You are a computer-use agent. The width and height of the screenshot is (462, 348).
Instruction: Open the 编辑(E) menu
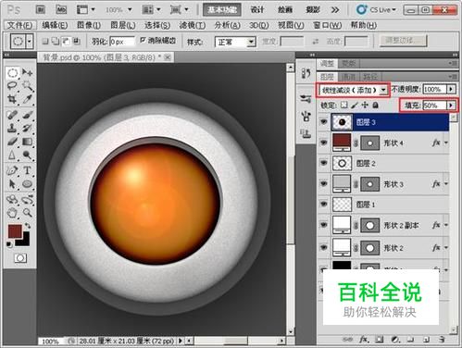click(x=55, y=25)
